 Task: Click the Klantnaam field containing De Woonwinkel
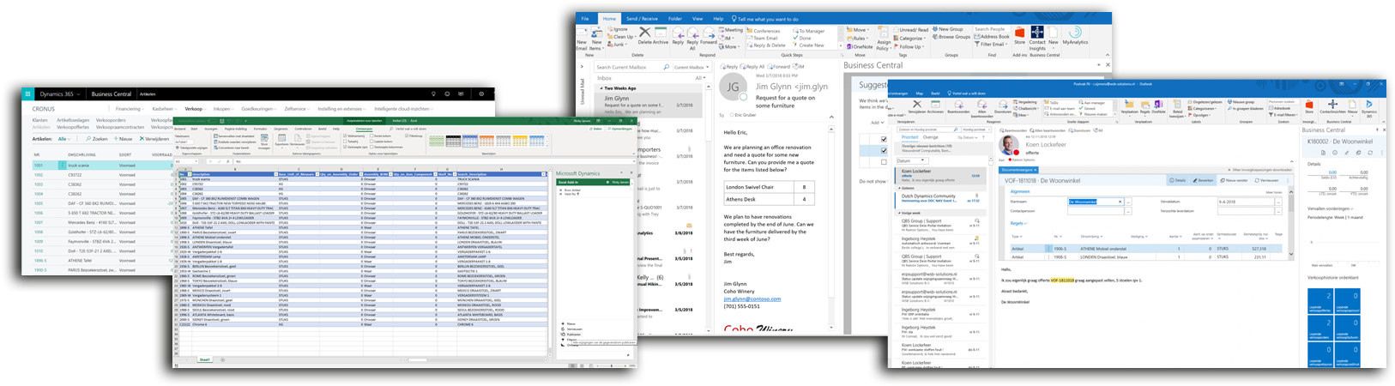tap(1096, 202)
